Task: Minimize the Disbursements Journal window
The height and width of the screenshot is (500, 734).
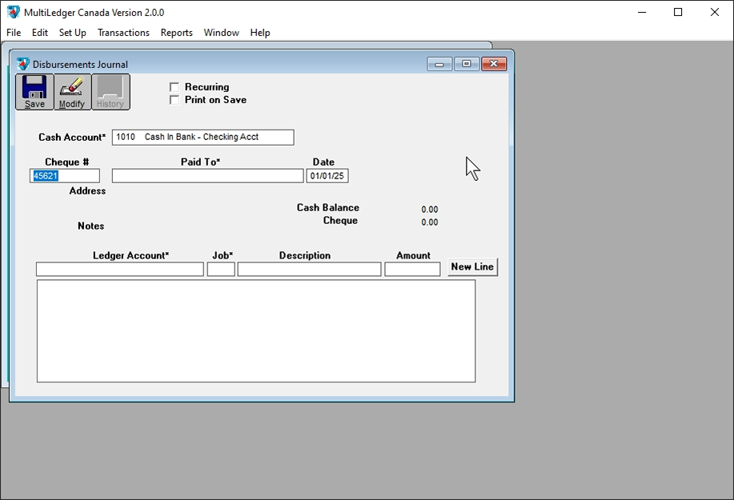Action: tap(439, 64)
